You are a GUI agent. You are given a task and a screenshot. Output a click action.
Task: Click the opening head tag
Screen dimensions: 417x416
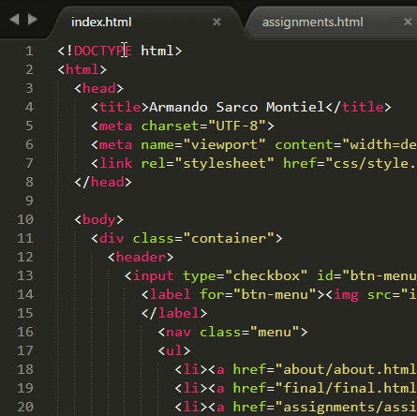coord(98,88)
